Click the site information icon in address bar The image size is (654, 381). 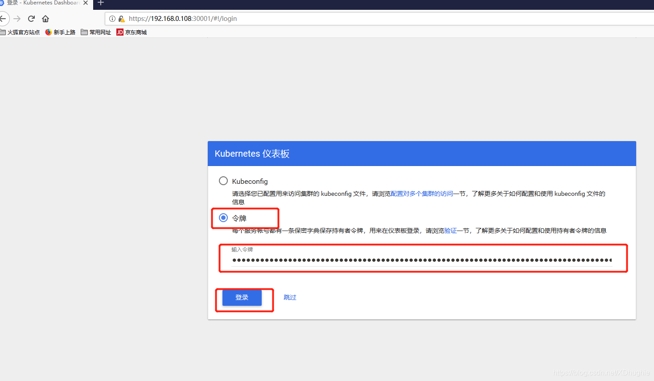click(111, 19)
